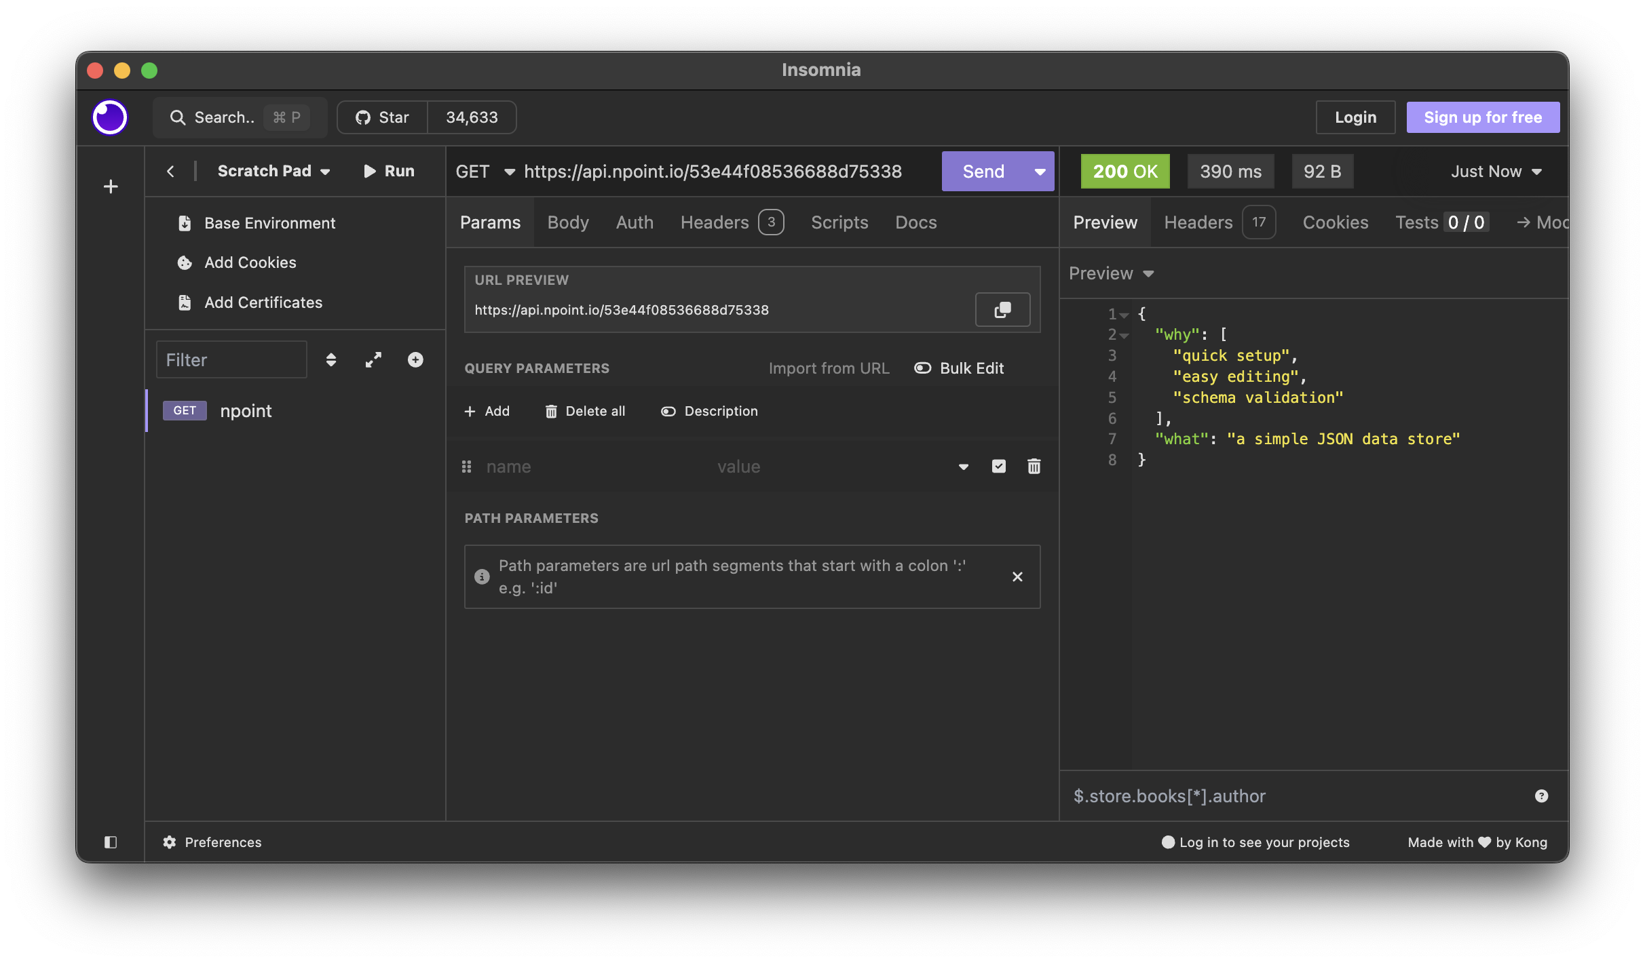Uncheck the parameter enabled checkbox
This screenshot has height=963, width=1645.
(998, 467)
